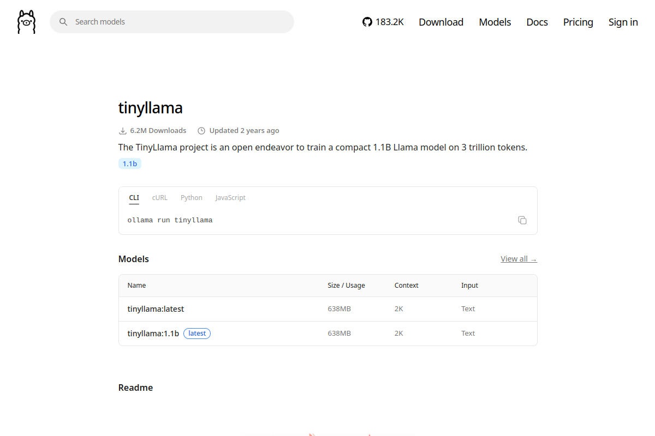Click Sign in
Image resolution: width=655 pixels, height=436 pixels.
pos(623,22)
